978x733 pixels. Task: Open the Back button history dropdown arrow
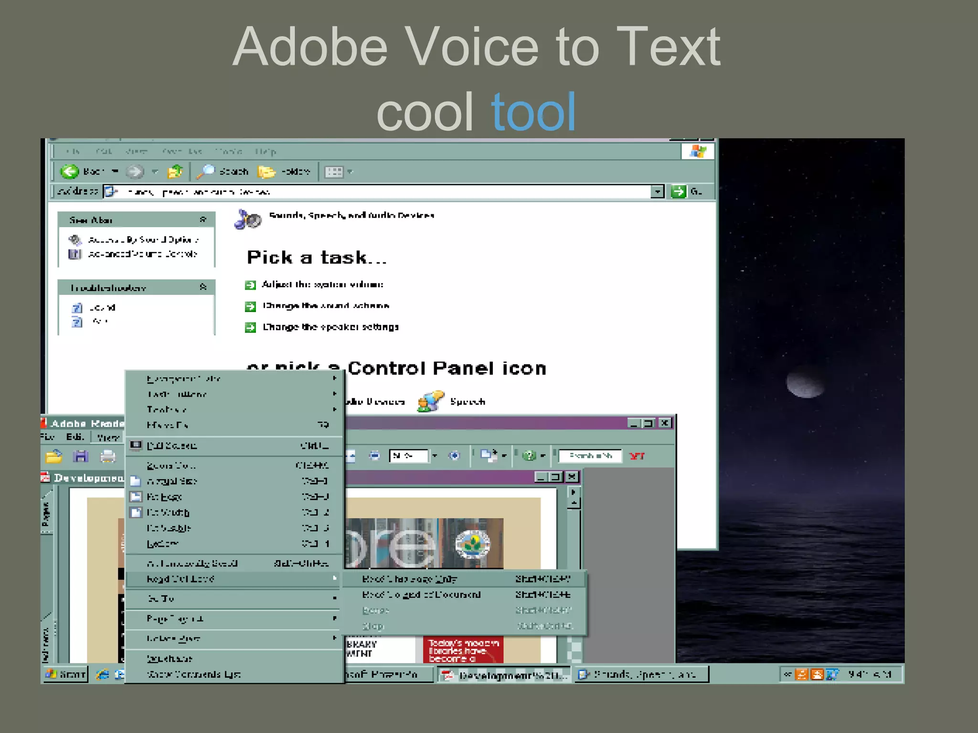[x=115, y=171]
